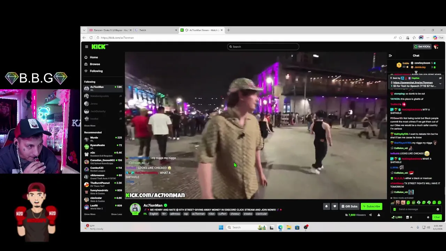Report the stream with warning icon
446x251 pixels.
point(379,215)
